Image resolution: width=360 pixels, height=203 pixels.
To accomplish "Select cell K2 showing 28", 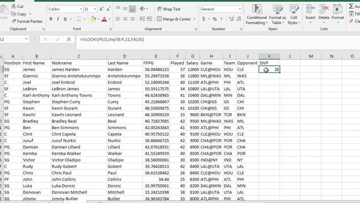I will [x=269, y=69].
